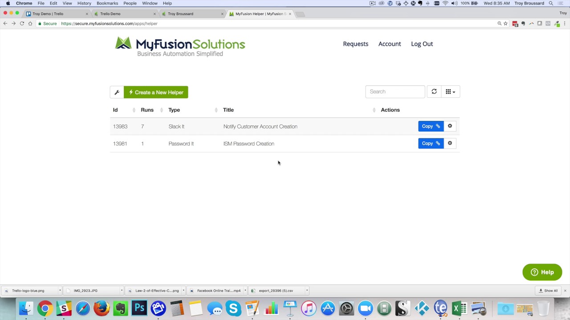Click Chrome reload page icon

point(22,24)
